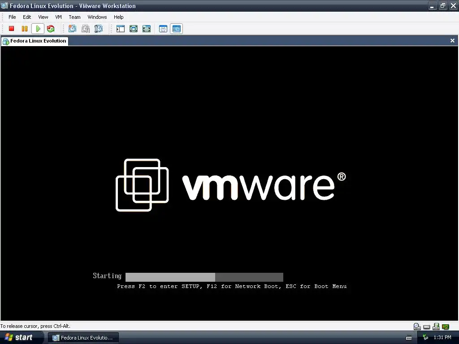Click the Quick Switch mode icon

tap(147, 29)
